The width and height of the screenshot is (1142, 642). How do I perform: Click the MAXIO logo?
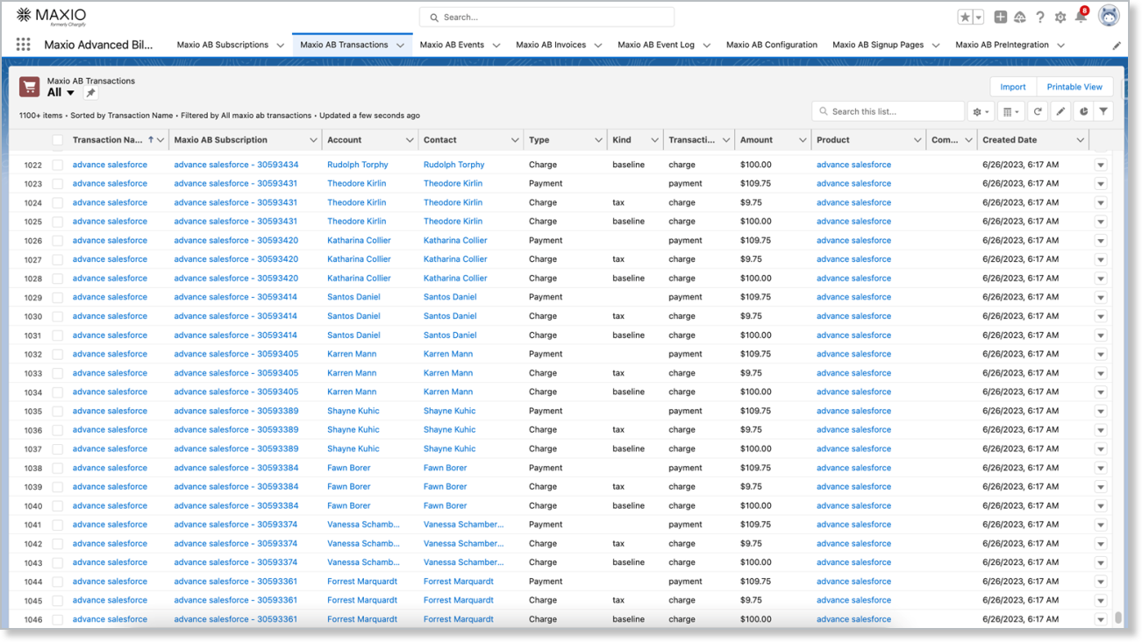click(51, 16)
